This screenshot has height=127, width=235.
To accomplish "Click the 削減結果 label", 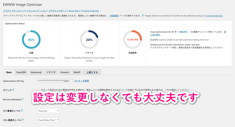I will pyautogui.click(x=132, y=53).
